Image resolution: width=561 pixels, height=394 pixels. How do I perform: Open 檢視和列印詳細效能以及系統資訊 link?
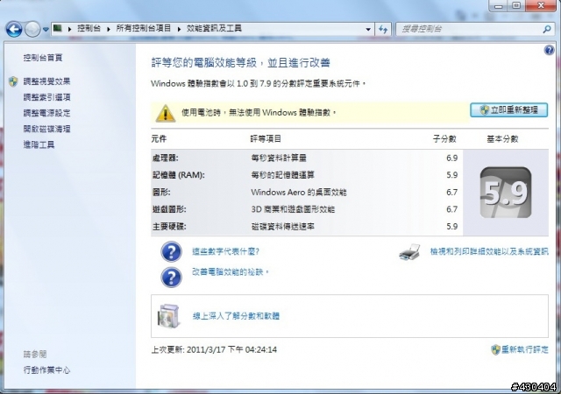[x=489, y=251]
